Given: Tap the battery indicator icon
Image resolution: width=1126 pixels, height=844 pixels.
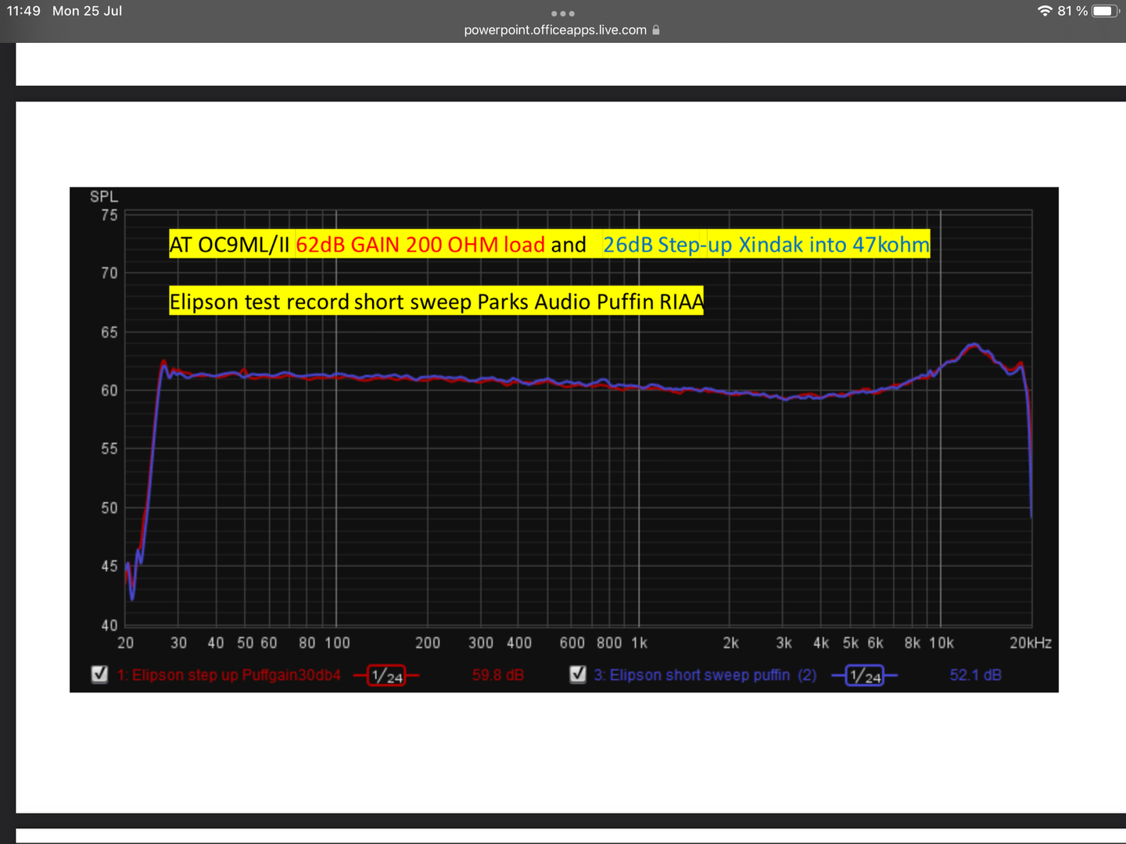Looking at the screenshot, I should (1106, 11).
